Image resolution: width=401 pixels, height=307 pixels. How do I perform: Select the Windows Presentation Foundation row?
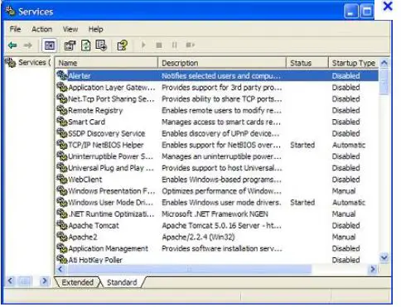[217, 190]
